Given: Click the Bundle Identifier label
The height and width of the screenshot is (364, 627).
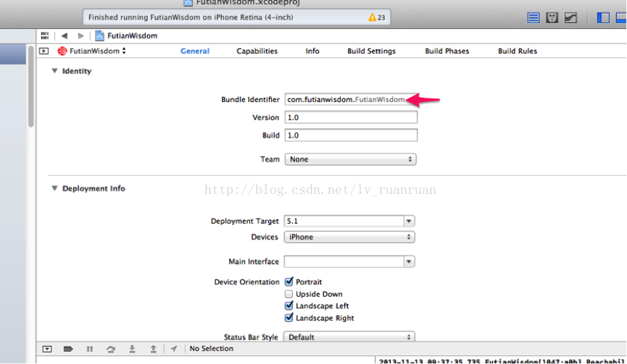Looking at the screenshot, I should [x=250, y=99].
